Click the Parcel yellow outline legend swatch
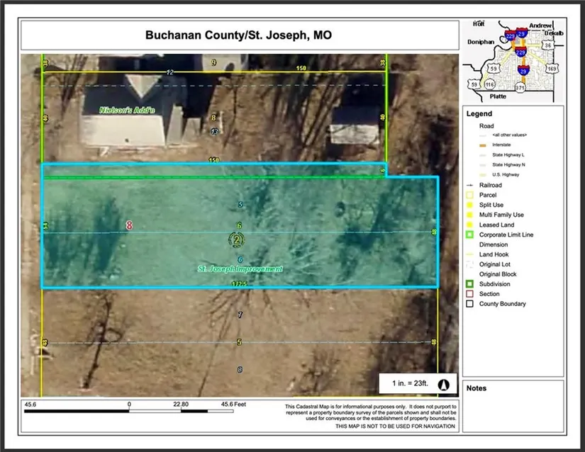585x452 pixels. coord(470,195)
